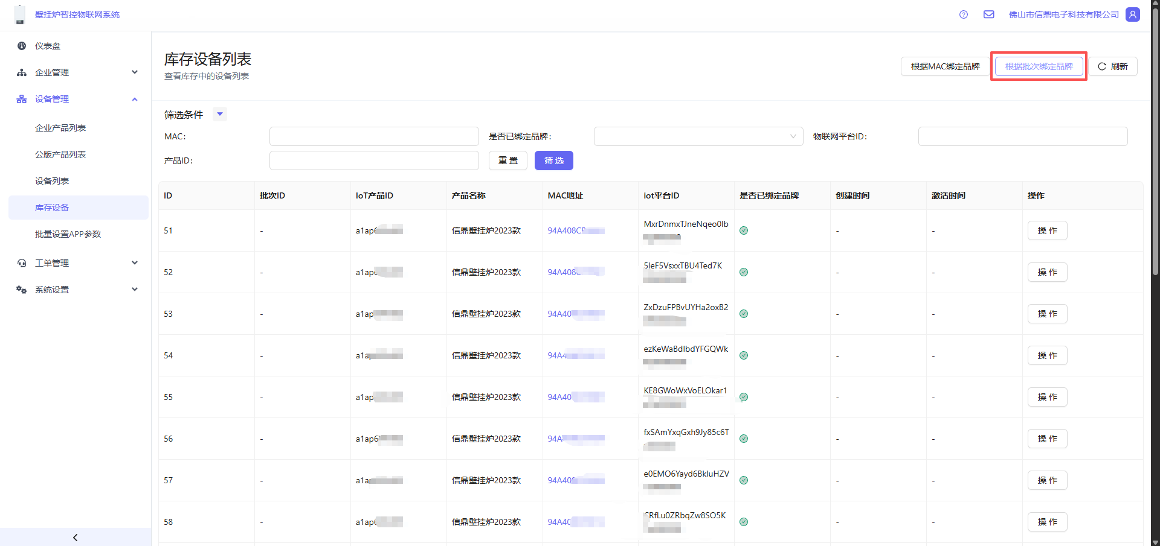
Task: Click the 系统设置 gears icon
Action: tap(22, 290)
